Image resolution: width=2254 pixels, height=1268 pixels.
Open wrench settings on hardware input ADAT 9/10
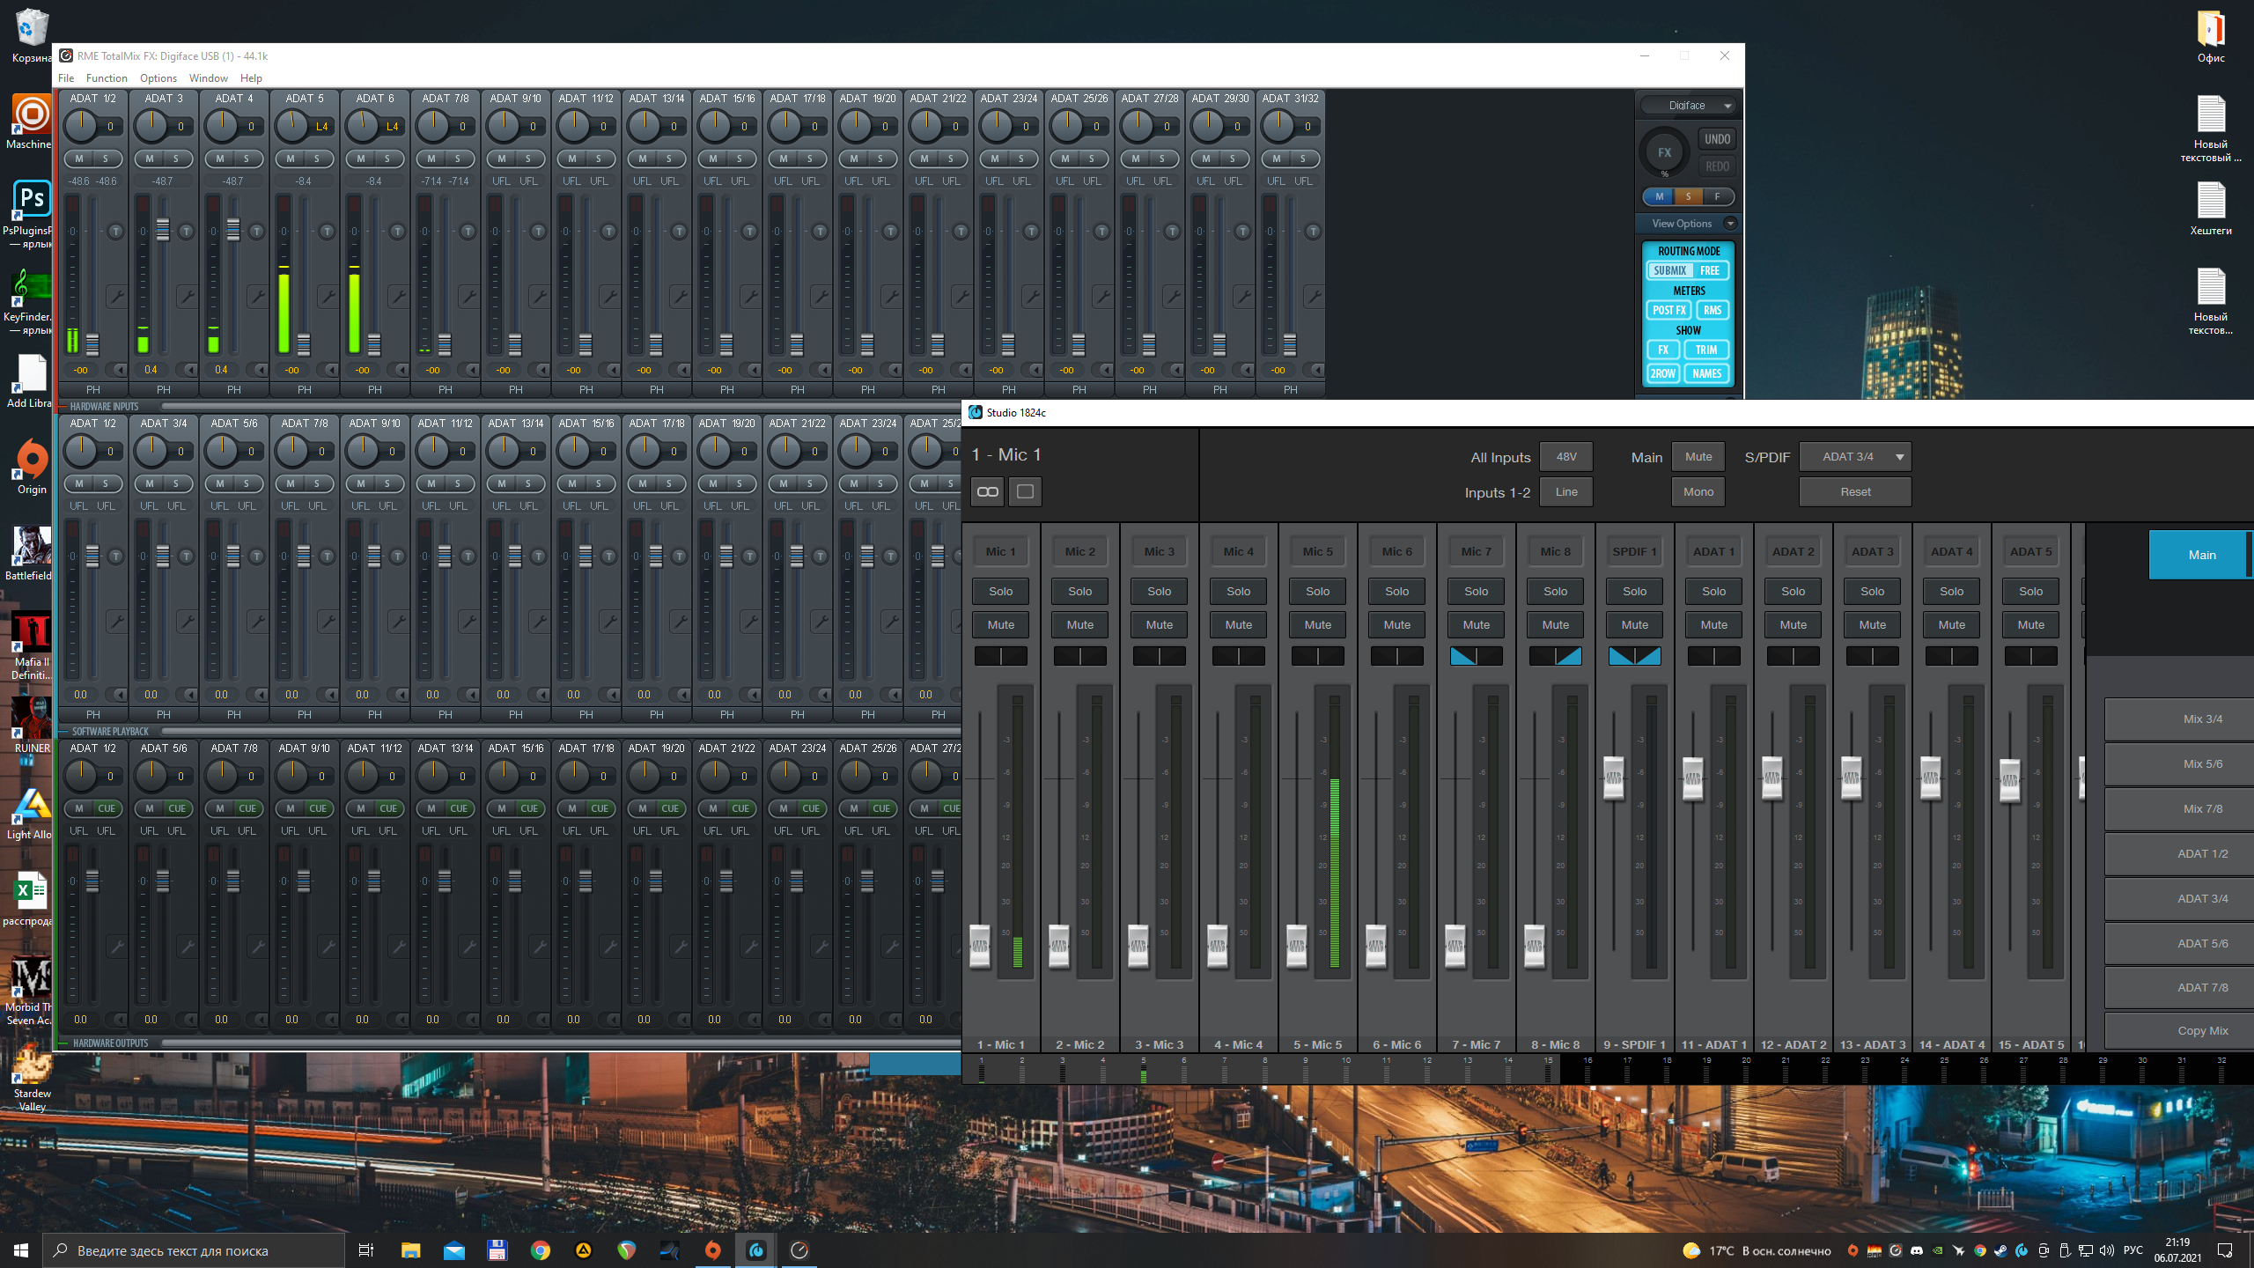coord(539,296)
